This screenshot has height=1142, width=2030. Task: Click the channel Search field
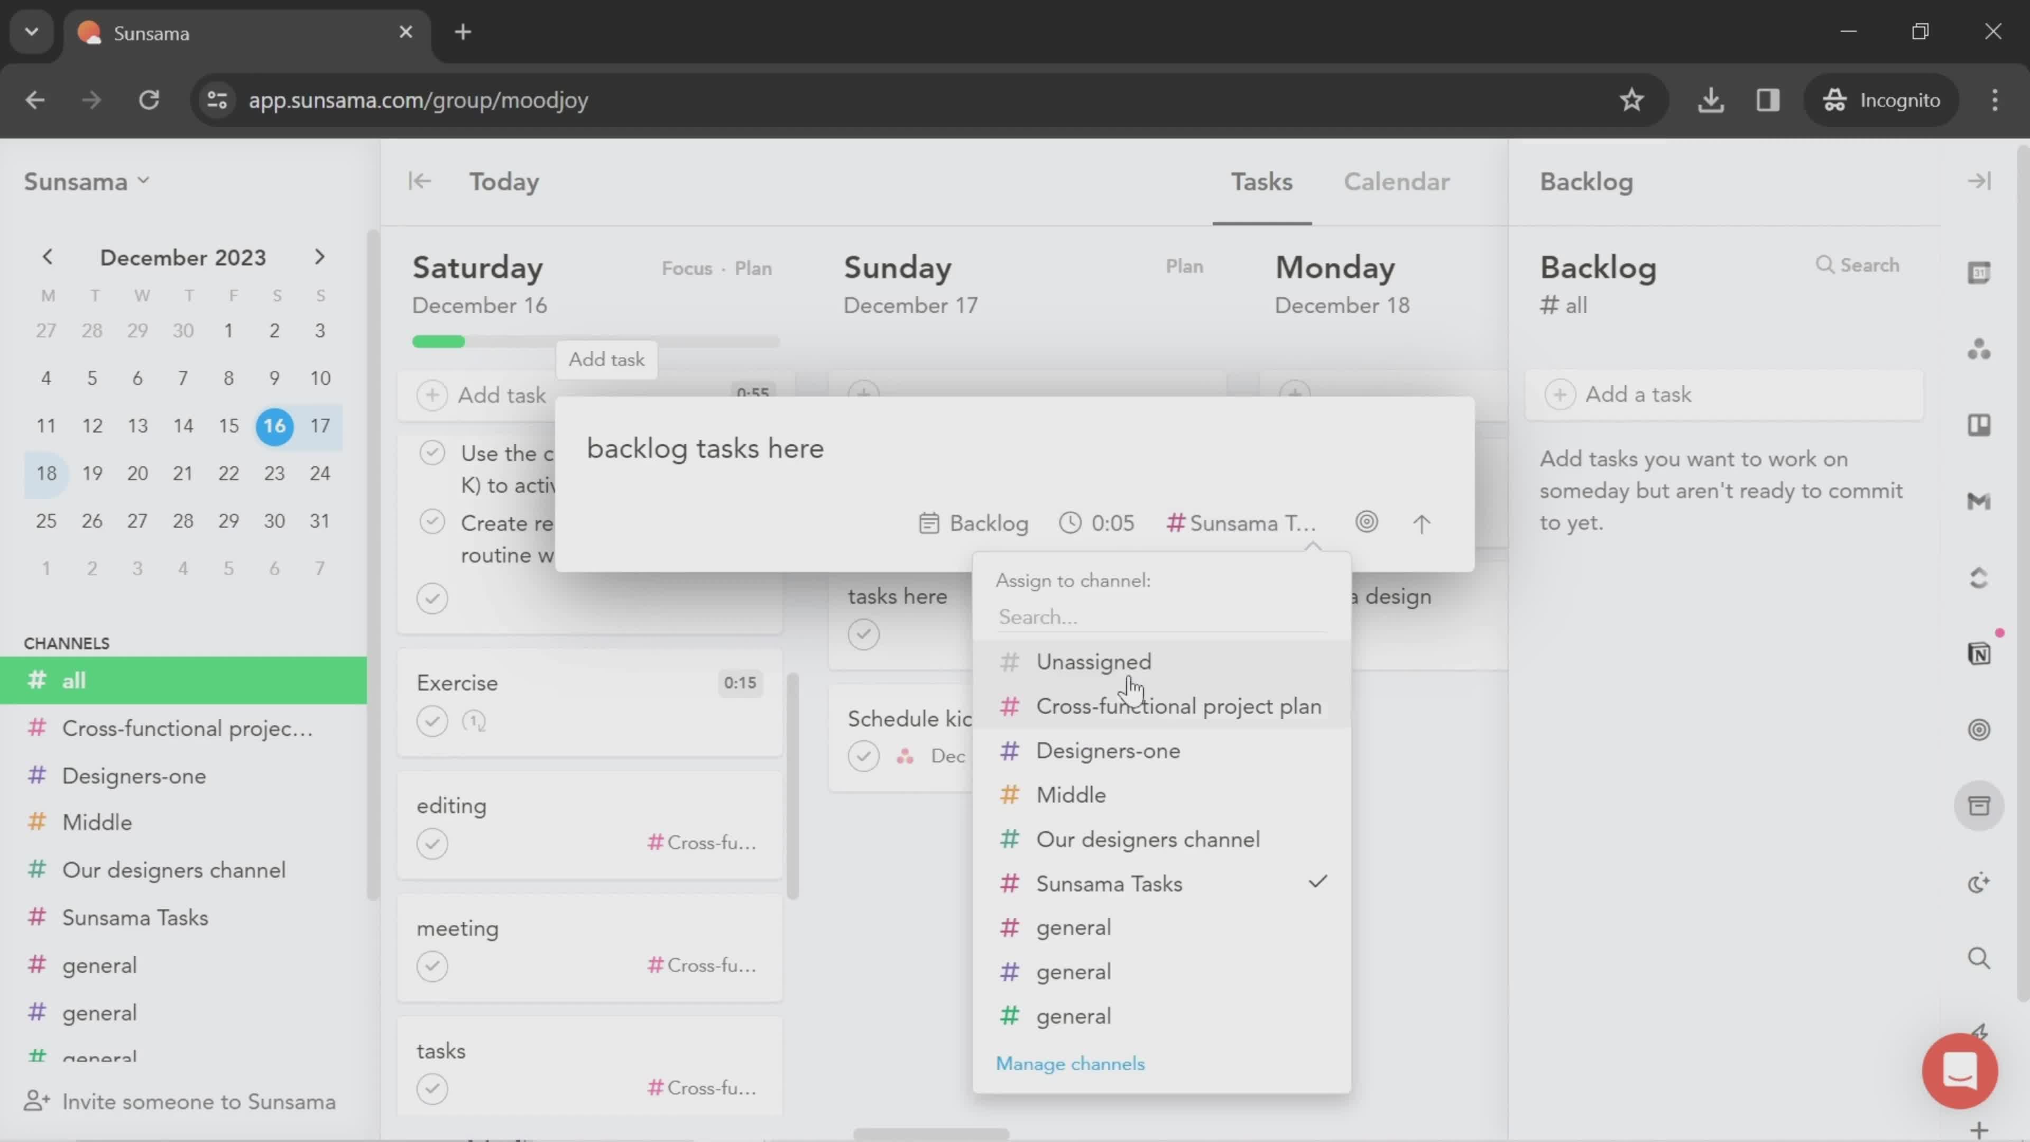pos(1161,617)
